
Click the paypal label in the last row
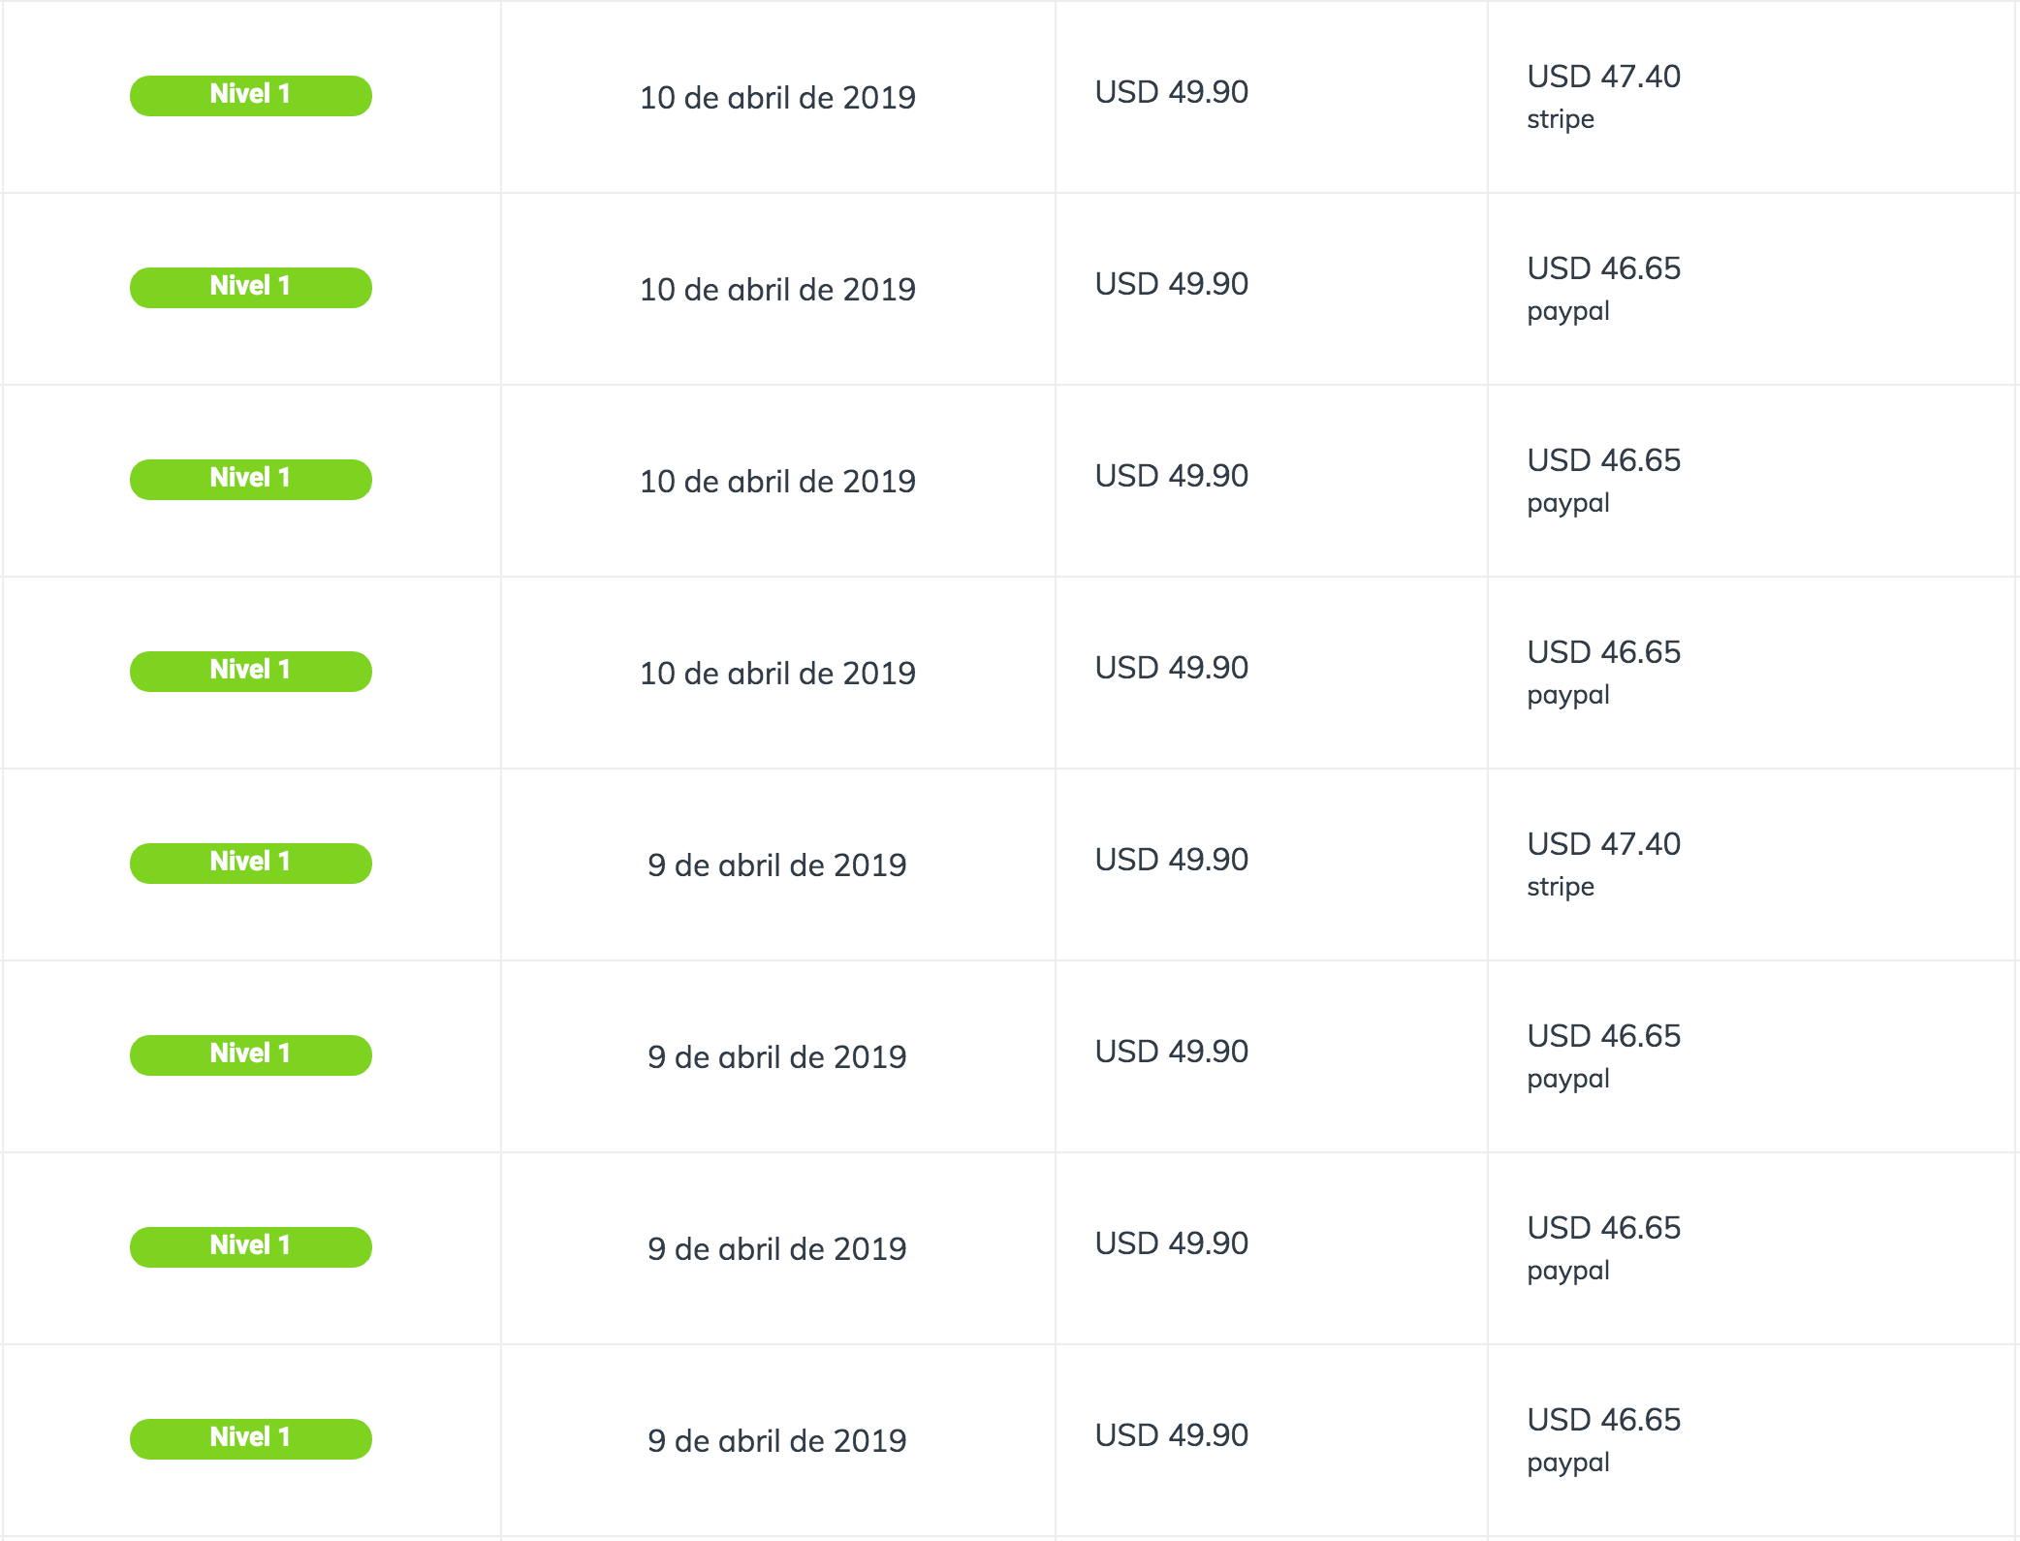tap(1567, 1462)
